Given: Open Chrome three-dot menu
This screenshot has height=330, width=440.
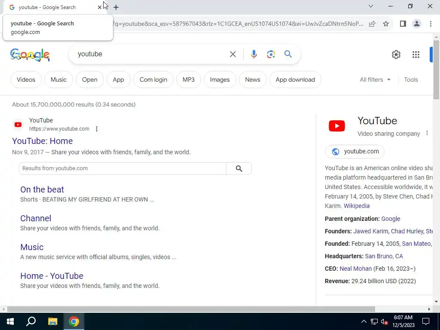Looking at the screenshot, I should tap(431, 24).
